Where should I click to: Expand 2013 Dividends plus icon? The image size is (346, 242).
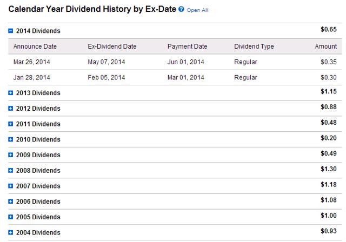pyautogui.click(x=11, y=93)
